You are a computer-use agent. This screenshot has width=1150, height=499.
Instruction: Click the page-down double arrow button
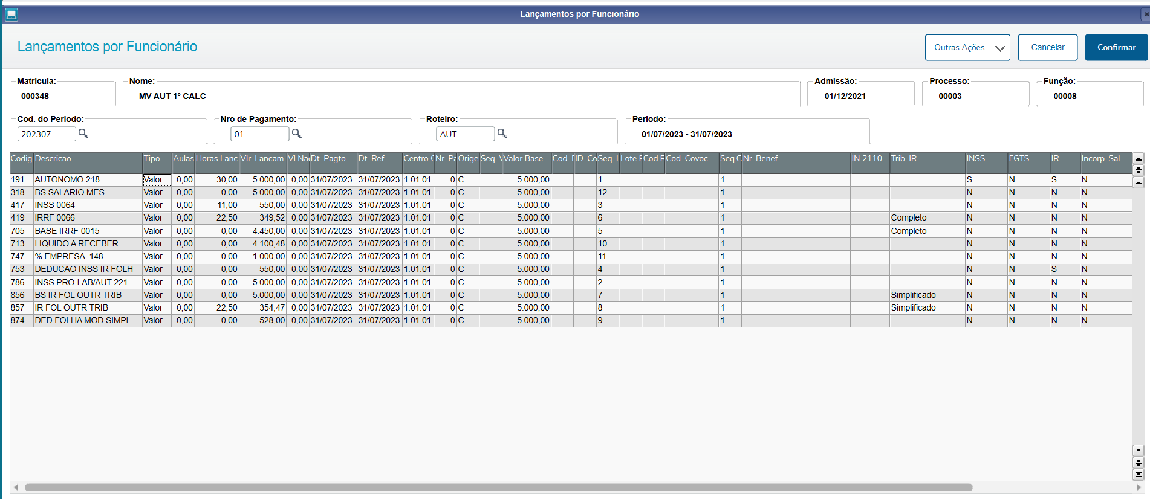point(1139,462)
